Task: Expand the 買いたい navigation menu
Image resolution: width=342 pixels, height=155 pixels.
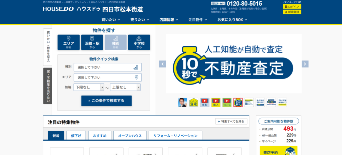Action: coord(111,20)
